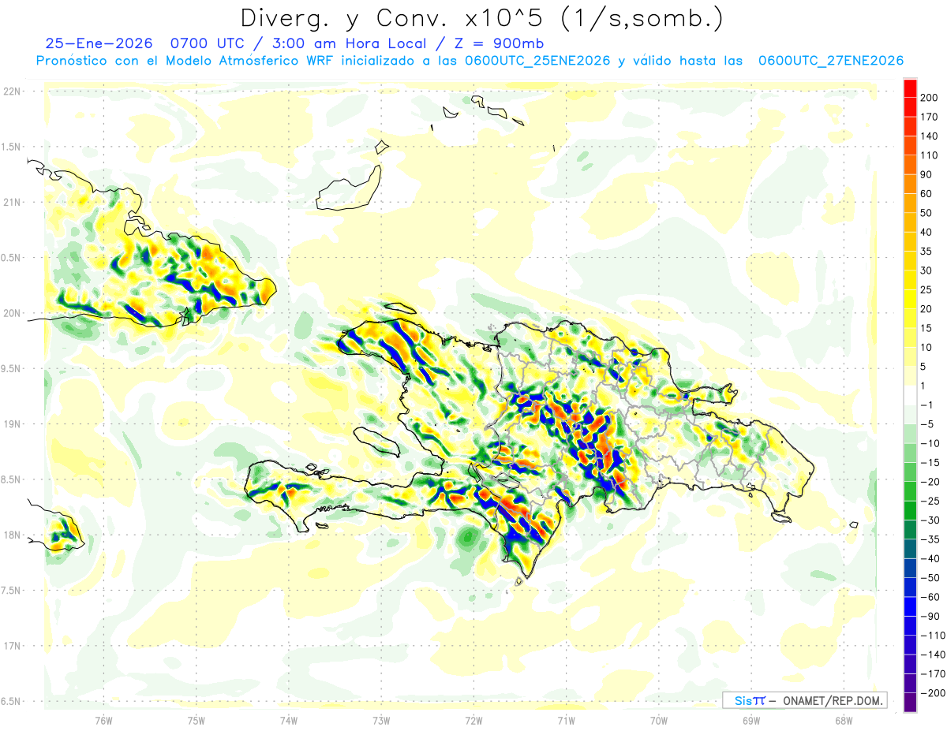The image size is (947, 731).
Task: Click the colorbar value '-200' at the bottom
Action: click(x=933, y=693)
